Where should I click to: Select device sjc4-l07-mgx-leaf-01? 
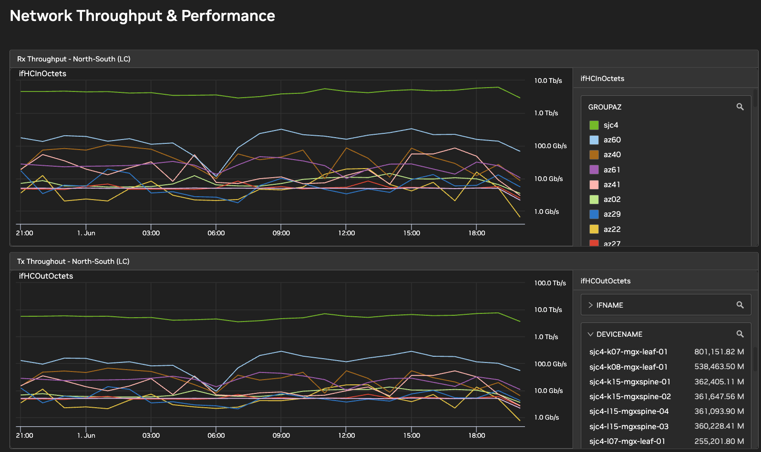tap(627, 442)
